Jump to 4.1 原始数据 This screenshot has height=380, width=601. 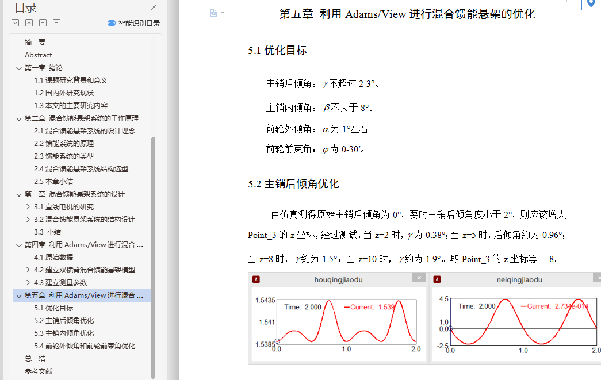click(x=53, y=258)
